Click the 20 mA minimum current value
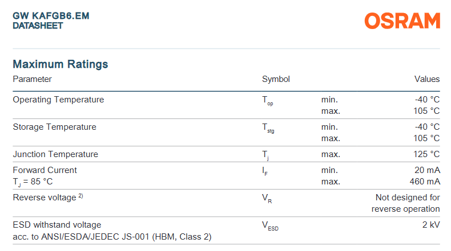Image resolution: width=451 pixels, height=251 pixels. [x=427, y=170]
